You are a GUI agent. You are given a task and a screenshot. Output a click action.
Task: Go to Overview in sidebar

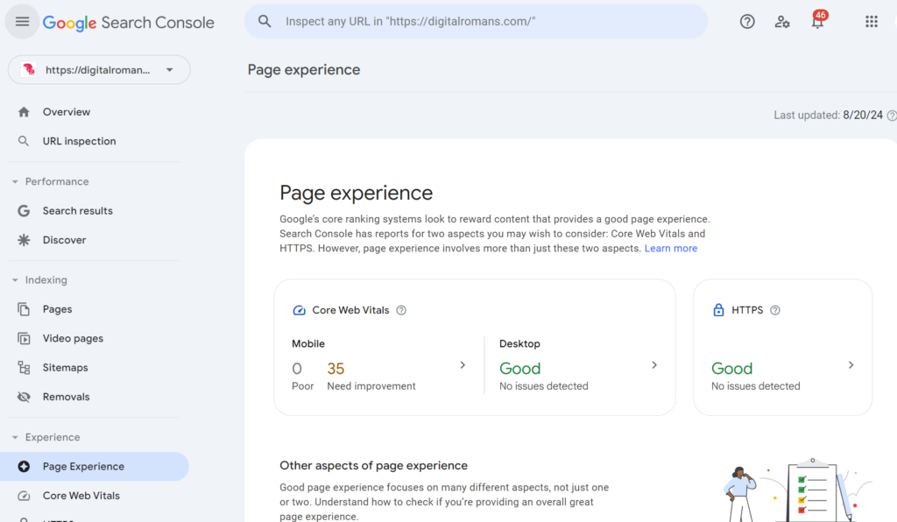click(x=67, y=112)
